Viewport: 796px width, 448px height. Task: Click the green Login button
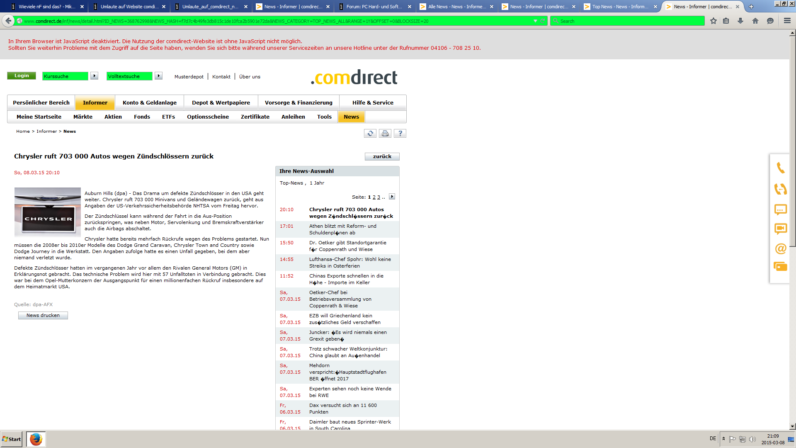tap(22, 75)
